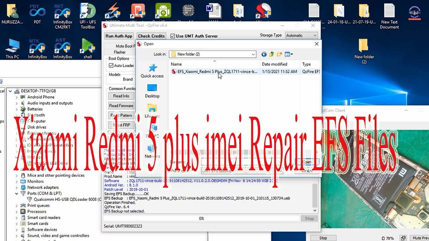Screen dimensions: 429x241
Task: Click the Read Info button
Action: pos(121,96)
